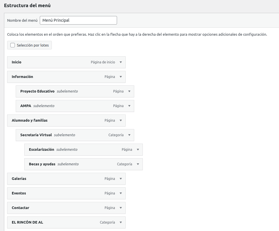Viewport: 279px width, 231px height.
Task: Expand Alumnado y familias options arrow
Action: coord(121,120)
